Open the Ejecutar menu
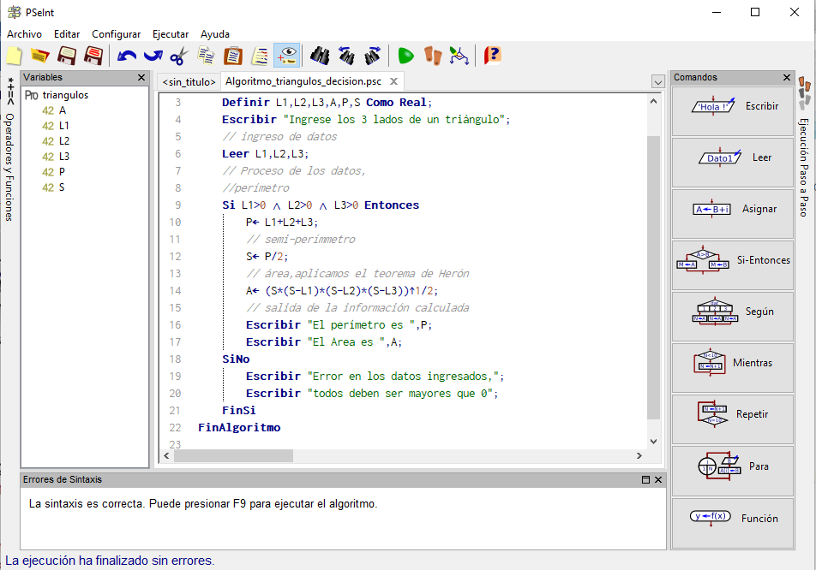Image resolution: width=816 pixels, height=570 pixels. [x=171, y=33]
